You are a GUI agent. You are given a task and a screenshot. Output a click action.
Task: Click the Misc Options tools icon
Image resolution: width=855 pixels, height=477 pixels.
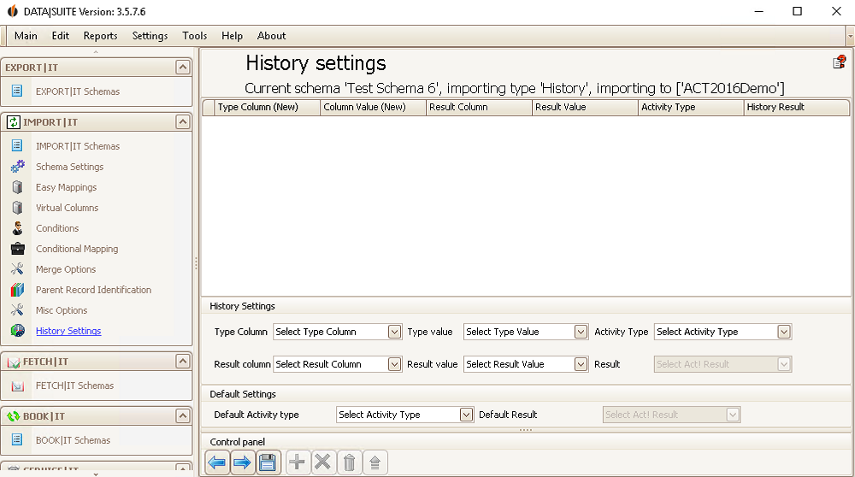coord(17,310)
